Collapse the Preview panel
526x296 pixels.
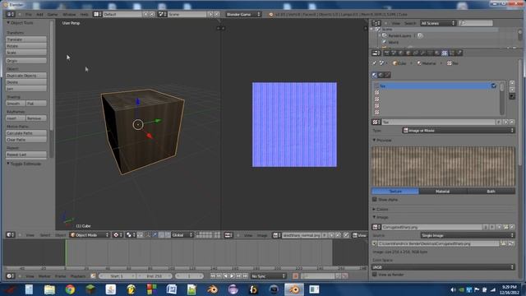pyautogui.click(x=375, y=141)
